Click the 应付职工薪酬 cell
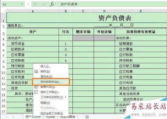The width and height of the screenshot is (167, 119). (141, 66)
